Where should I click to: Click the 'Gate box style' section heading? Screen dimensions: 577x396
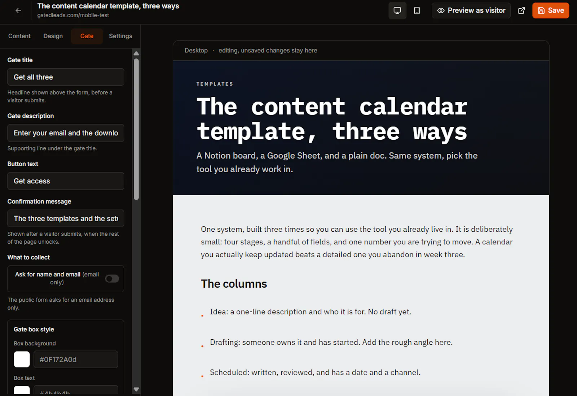[34, 329]
